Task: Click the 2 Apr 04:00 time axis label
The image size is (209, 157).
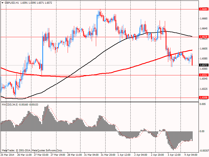Action: coord(141,155)
